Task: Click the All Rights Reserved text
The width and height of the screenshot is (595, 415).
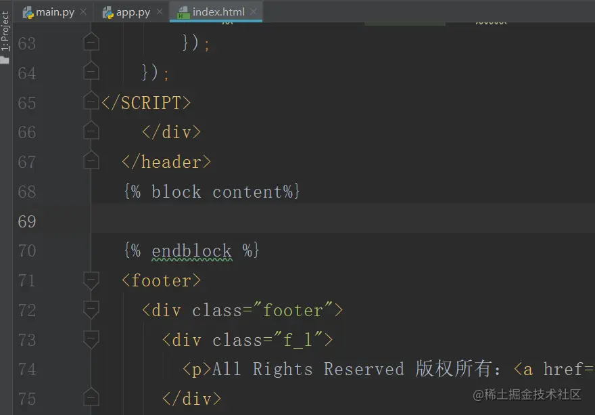Action: coord(308,370)
